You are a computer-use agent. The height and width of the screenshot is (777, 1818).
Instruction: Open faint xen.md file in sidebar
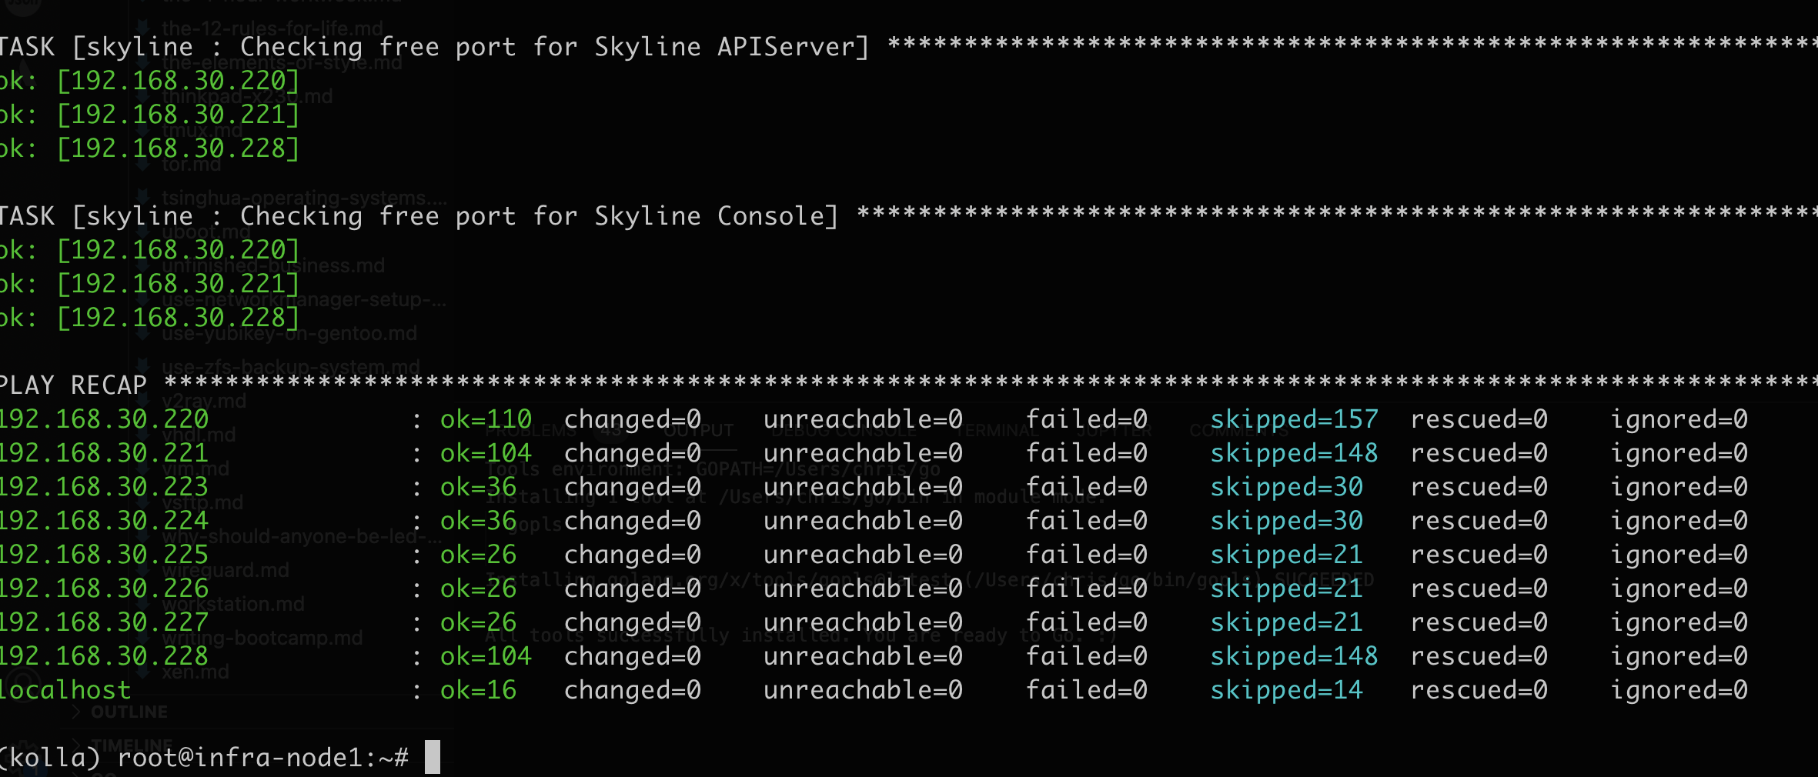coord(196,672)
